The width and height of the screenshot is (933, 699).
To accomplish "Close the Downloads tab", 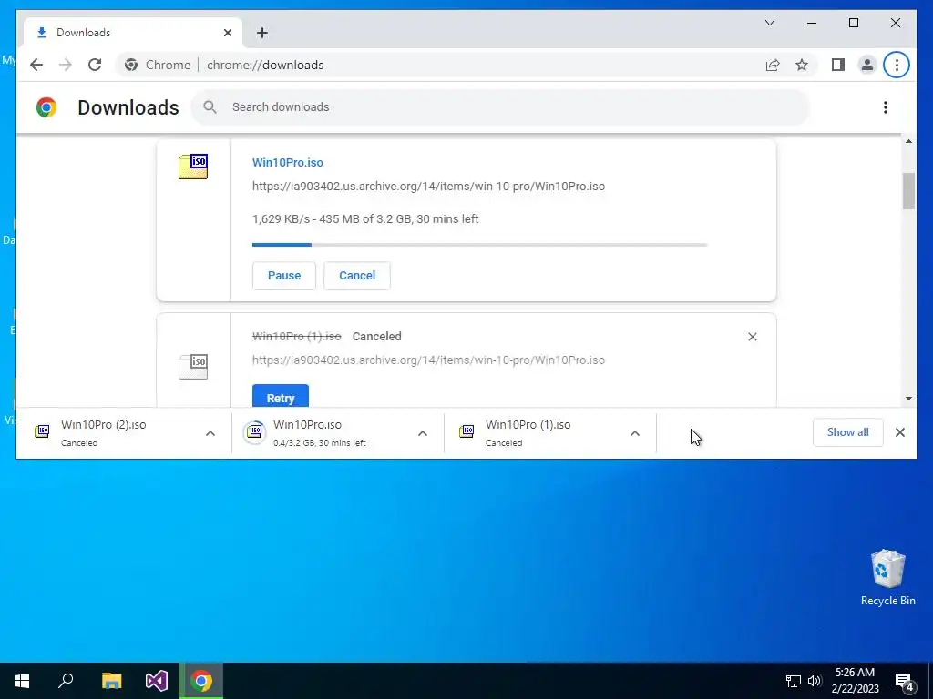I will point(227,33).
